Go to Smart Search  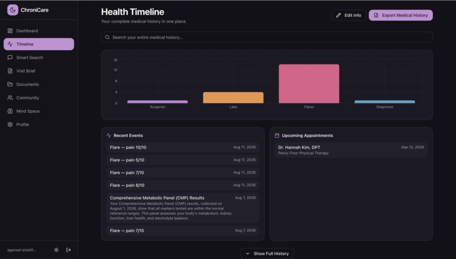coord(38,58)
